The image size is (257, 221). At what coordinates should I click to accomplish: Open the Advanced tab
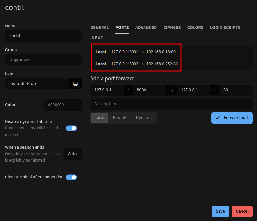coord(146,28)
